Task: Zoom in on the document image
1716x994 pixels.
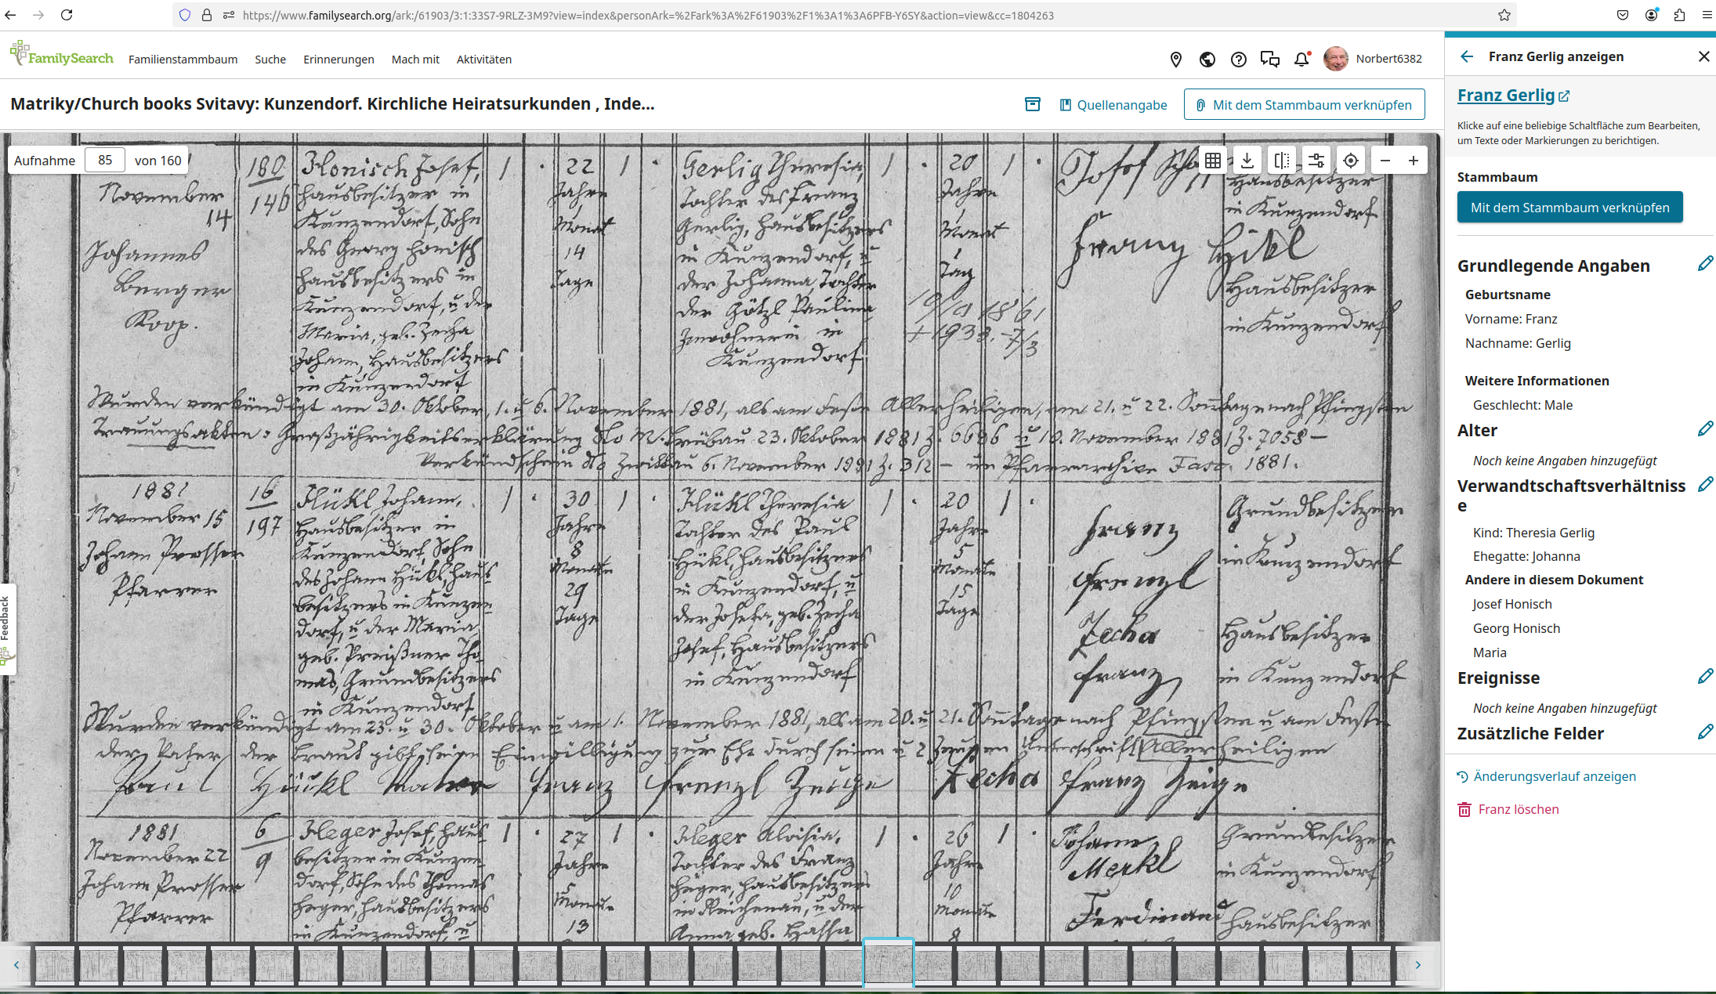Action: click(x=1414, y=161)
